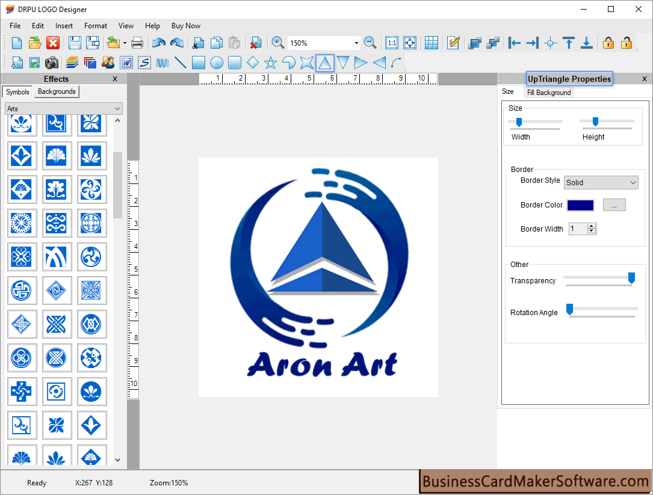Select the Star shape tool
653x495 pixels.
pyautogui.click(x=271, y=63)
